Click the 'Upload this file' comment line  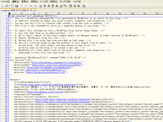[x=49, y=40]
